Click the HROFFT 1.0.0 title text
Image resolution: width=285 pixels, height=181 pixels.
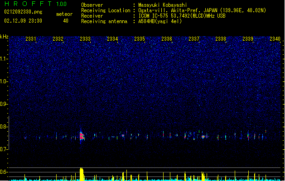pos(35,4)
